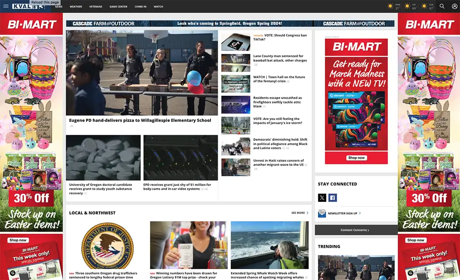Click the Saturday forecast sun icon
460x280 pixels.
[407, 6]
